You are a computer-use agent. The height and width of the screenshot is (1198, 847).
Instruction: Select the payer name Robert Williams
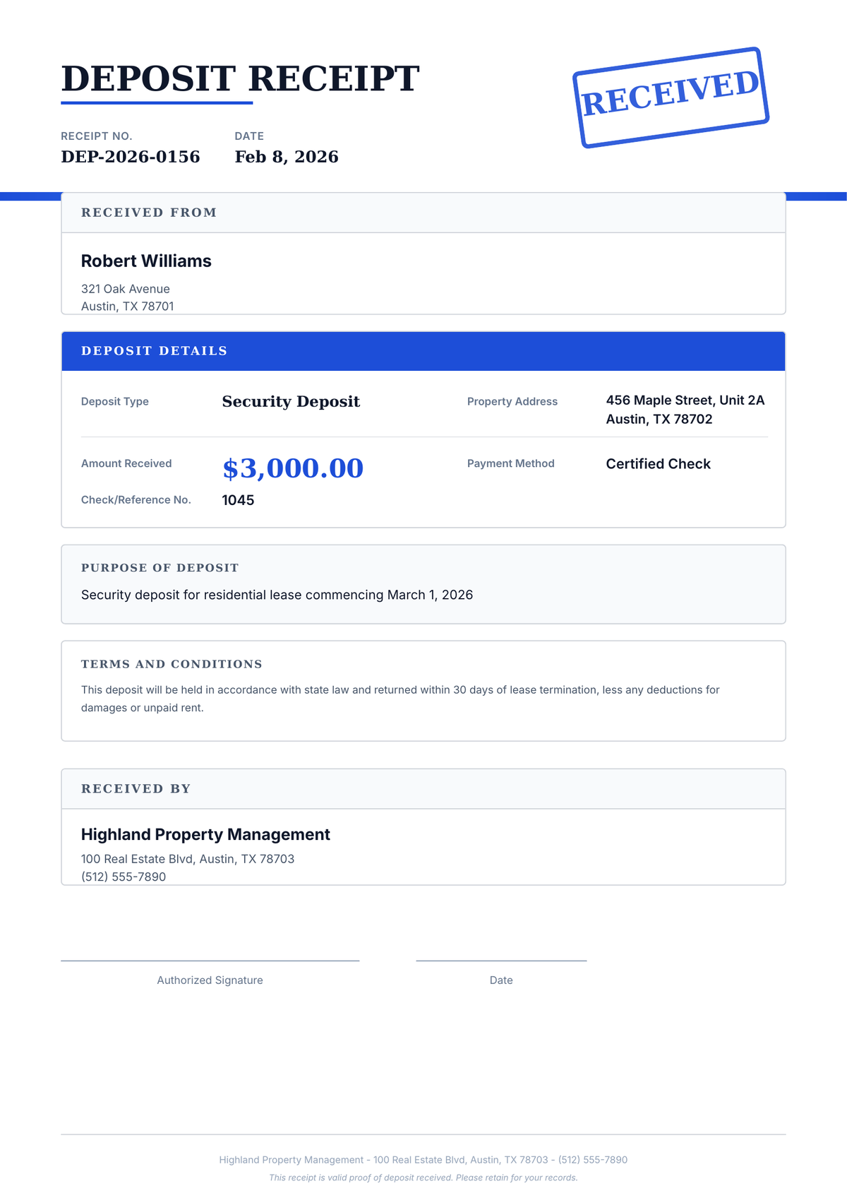click(146, 261)
